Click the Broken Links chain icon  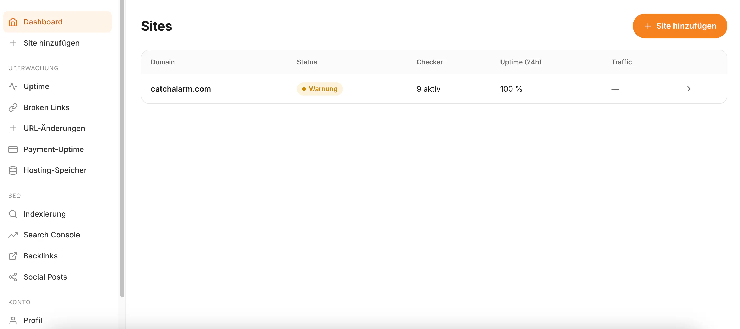(x=13, y=107)
